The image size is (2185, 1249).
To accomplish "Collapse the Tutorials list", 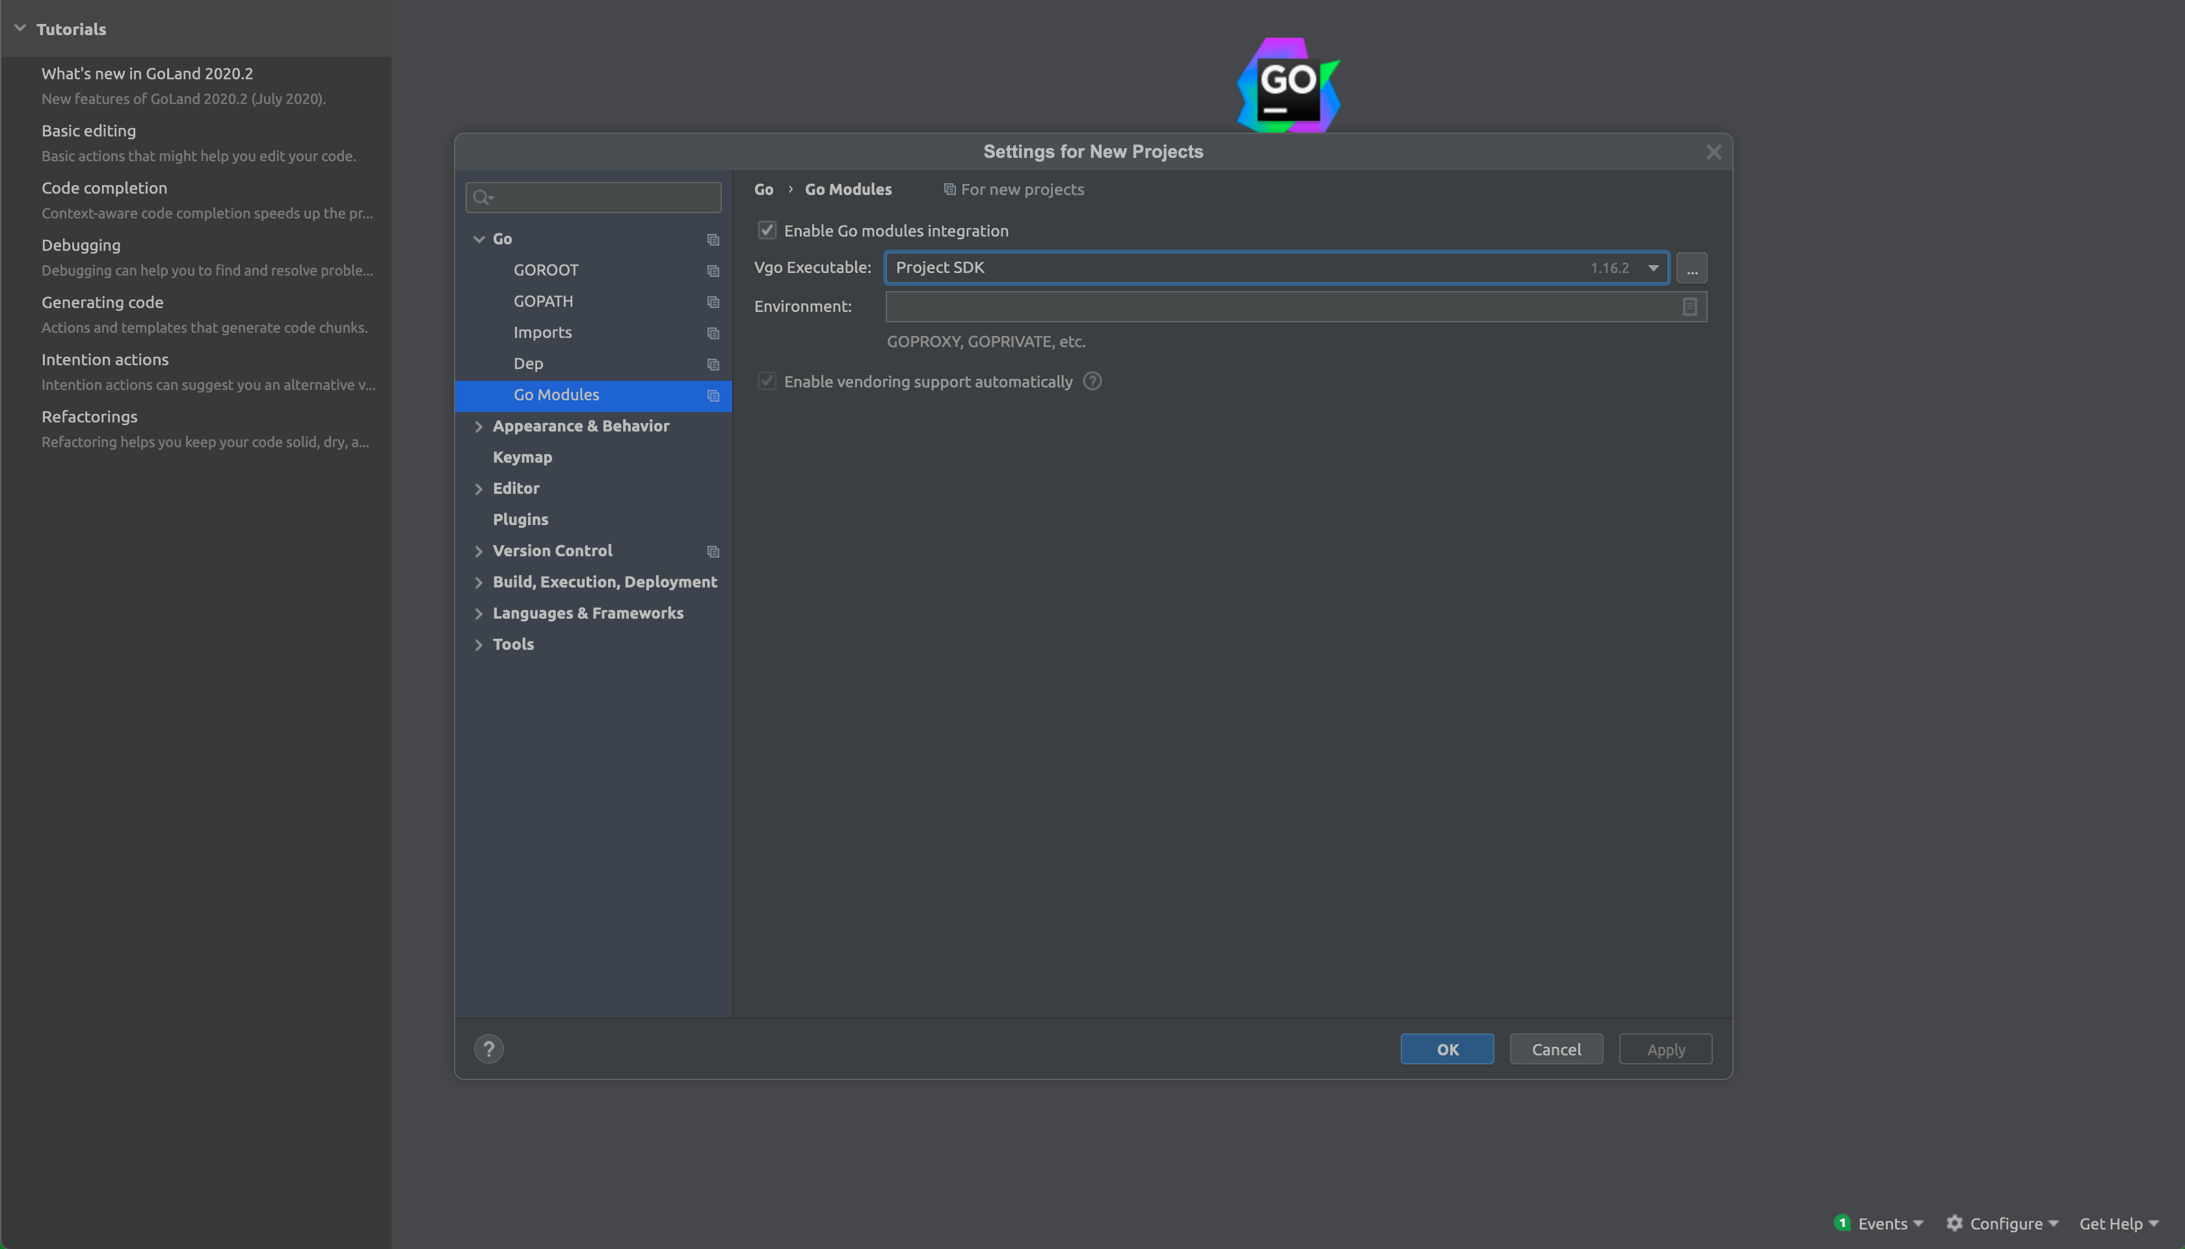I will 20,29.
